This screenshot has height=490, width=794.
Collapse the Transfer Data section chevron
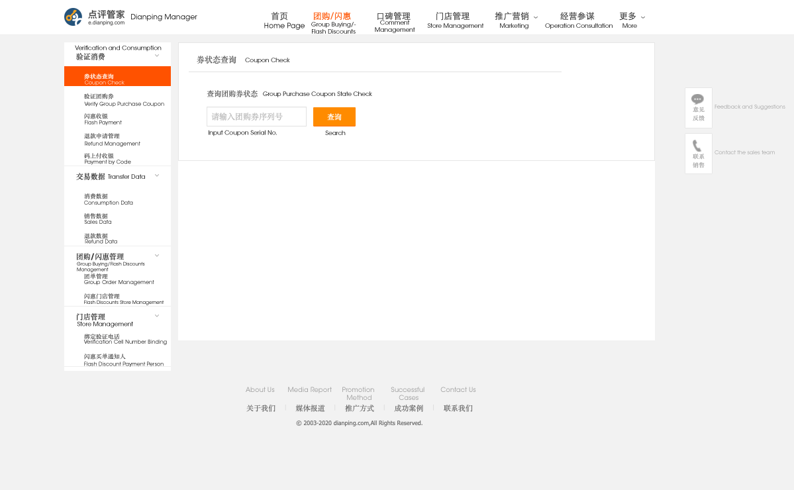pyautogui.click(x=157, y=175)
